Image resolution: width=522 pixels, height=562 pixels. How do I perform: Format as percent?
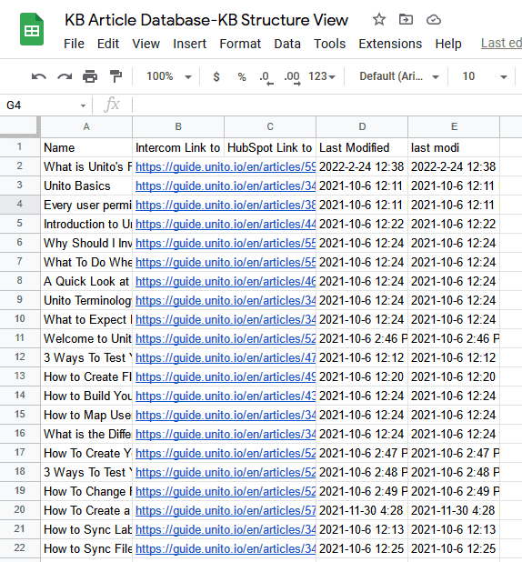[x=242, y=76]
